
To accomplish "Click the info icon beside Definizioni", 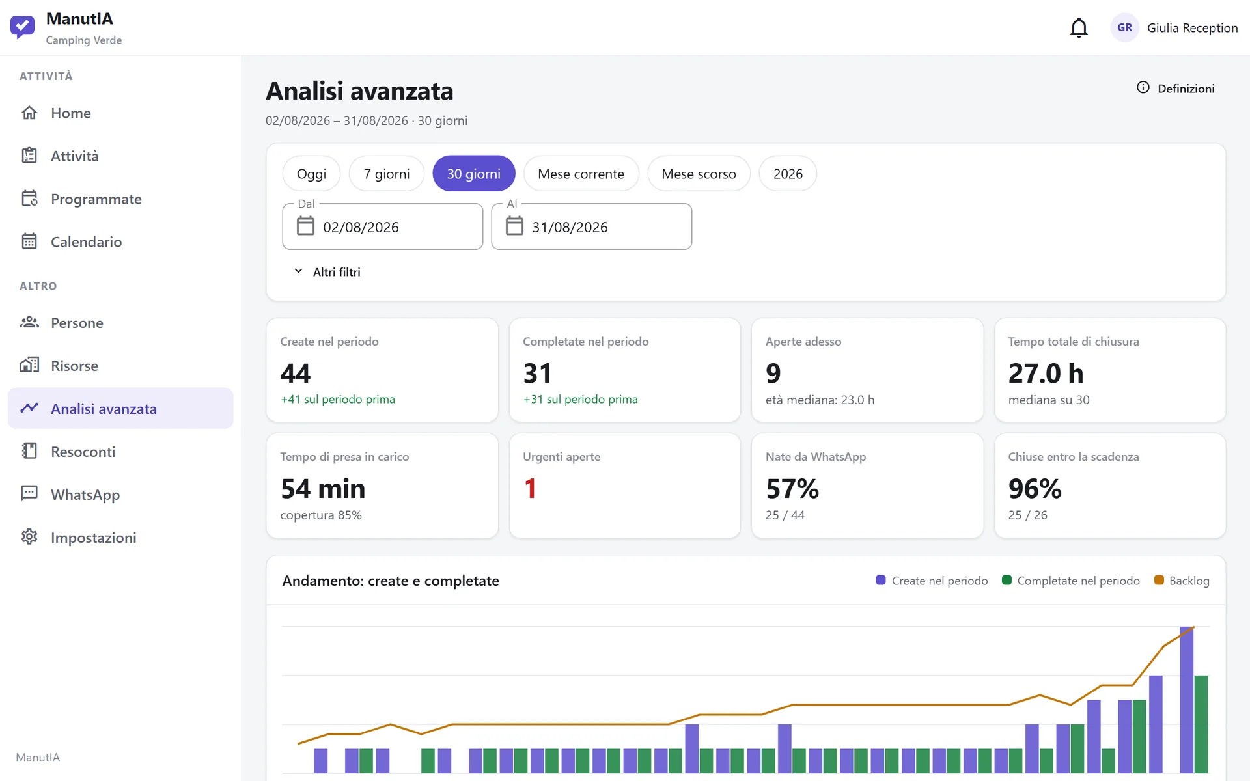I will [x=1143, y=87].
